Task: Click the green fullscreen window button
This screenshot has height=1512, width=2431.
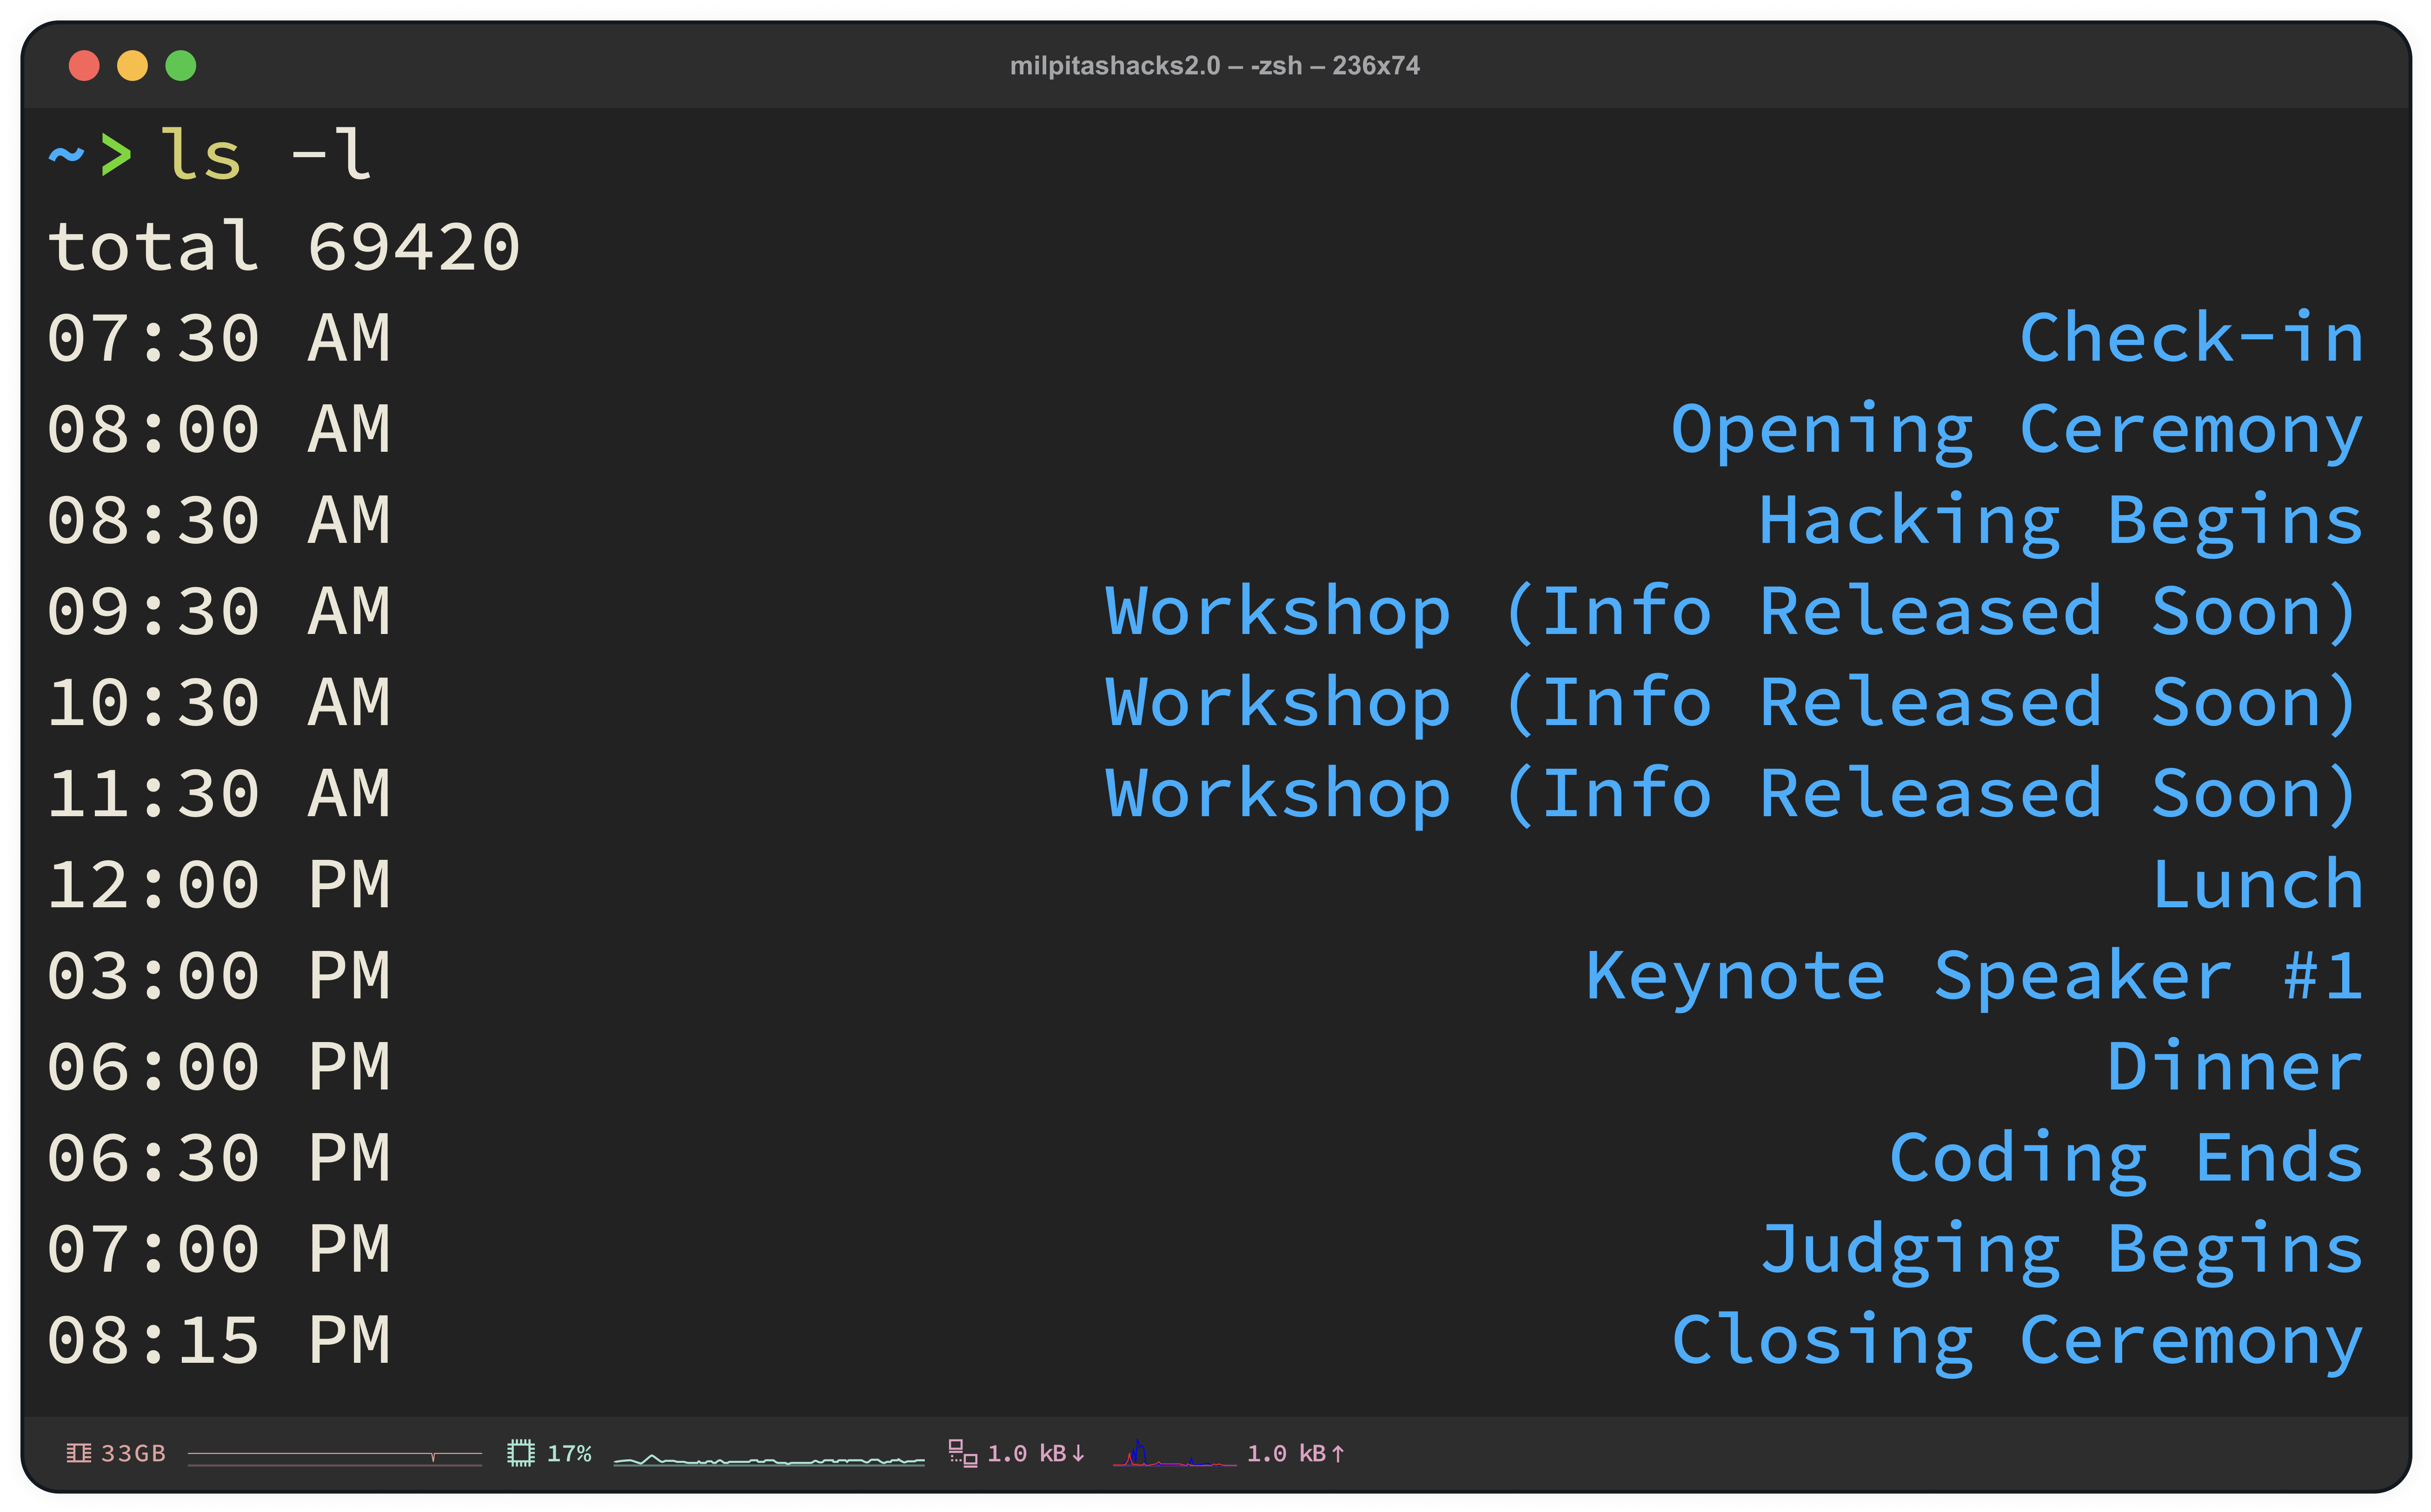Action: (x=181, y=66)
